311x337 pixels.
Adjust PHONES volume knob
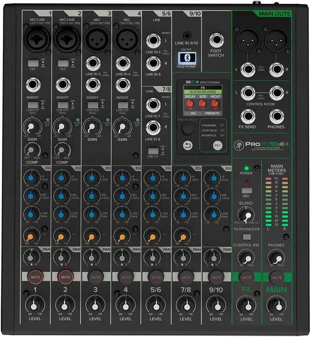(276, 258)
